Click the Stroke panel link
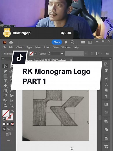Image resolution: width=113 pixels, height=151 pixels. coord(43,54)
